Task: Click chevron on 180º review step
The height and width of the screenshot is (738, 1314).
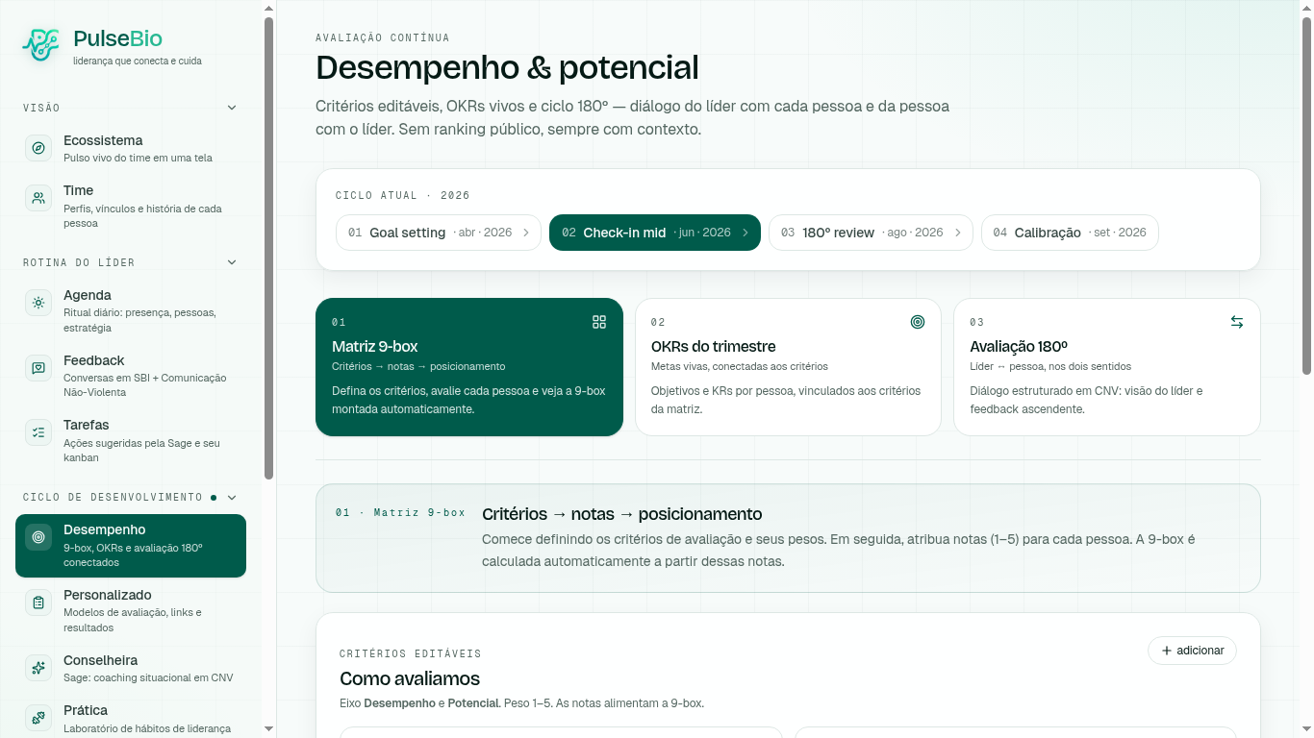Action: (x=958, y=233)
